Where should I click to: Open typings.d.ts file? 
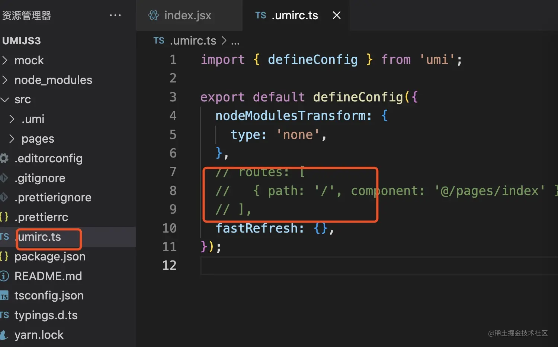pos(46,315)
